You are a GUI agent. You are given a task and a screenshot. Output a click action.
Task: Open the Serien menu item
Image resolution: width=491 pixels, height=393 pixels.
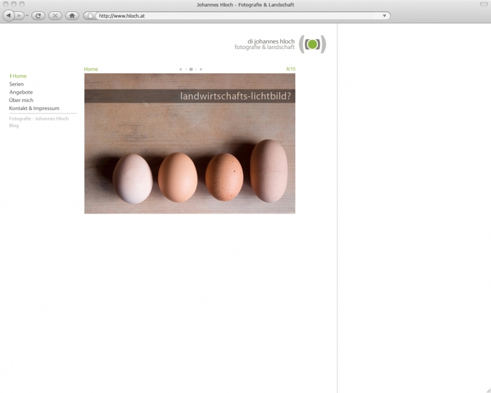tap(16, 84)
